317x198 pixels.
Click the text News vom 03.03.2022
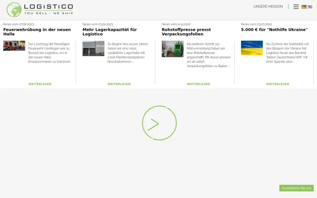256,24
